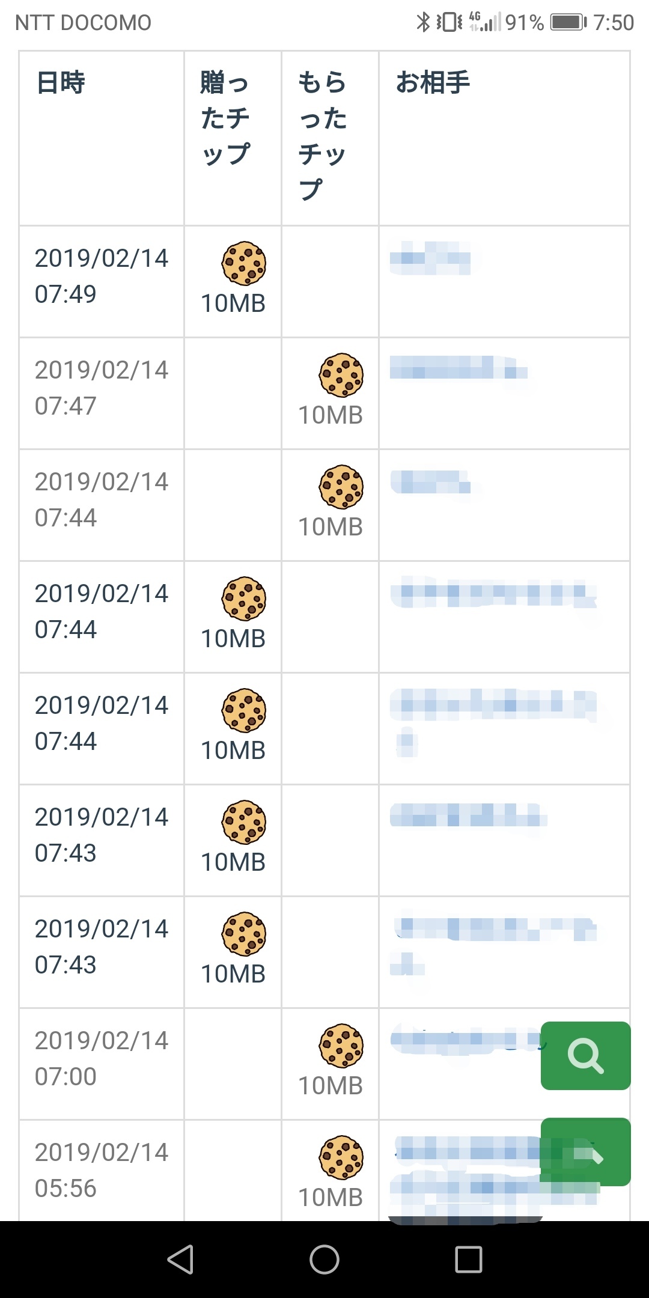Tap the green search magnifier button
The width and height of the screenshot is (649, 1298).
[x=585, y=1056]
